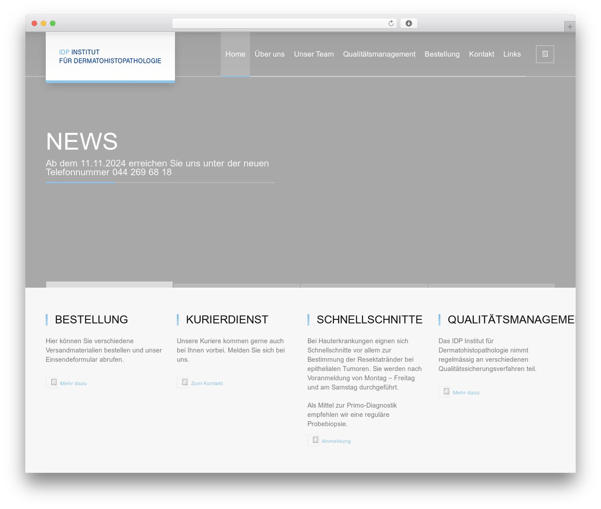Click the BESTELLUNG section heading
The height and width of the screenshot is (509, 601).
coord(91,319)
